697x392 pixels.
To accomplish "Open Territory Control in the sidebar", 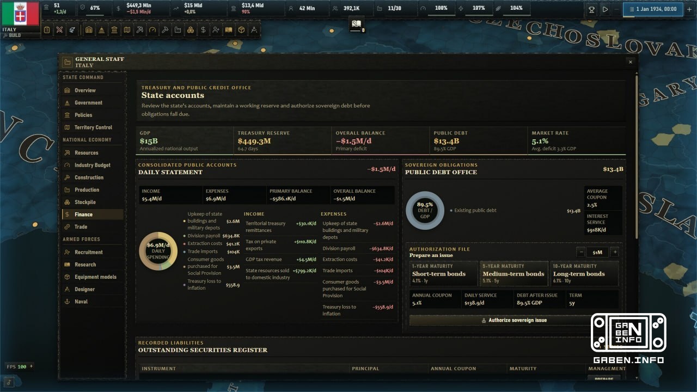I will [93, 127].
